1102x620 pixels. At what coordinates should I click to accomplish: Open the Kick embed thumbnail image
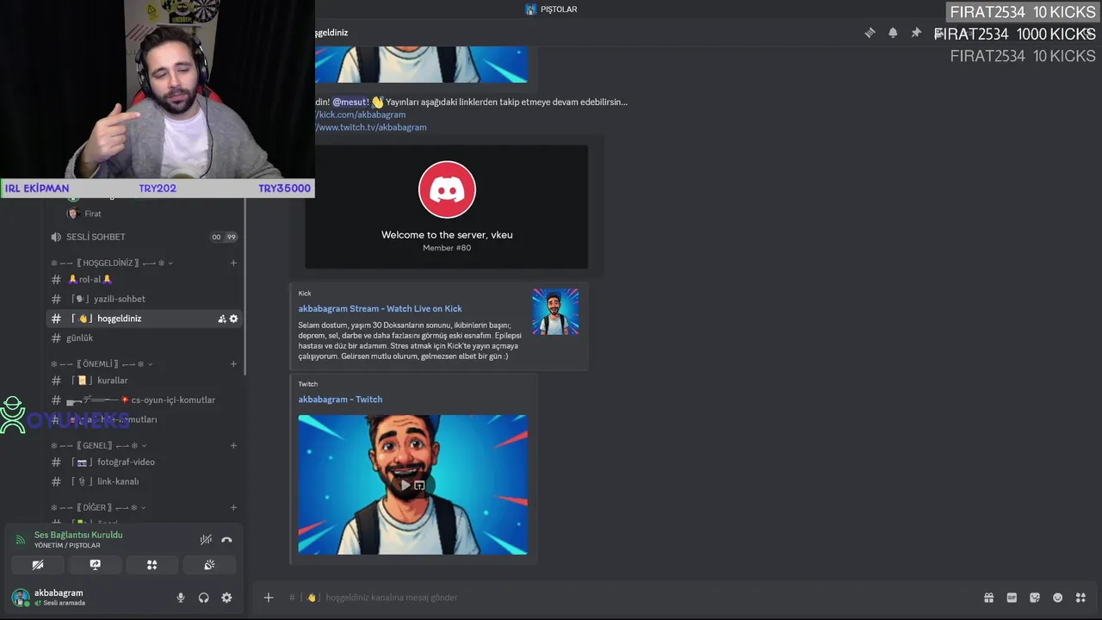(555, 312)
